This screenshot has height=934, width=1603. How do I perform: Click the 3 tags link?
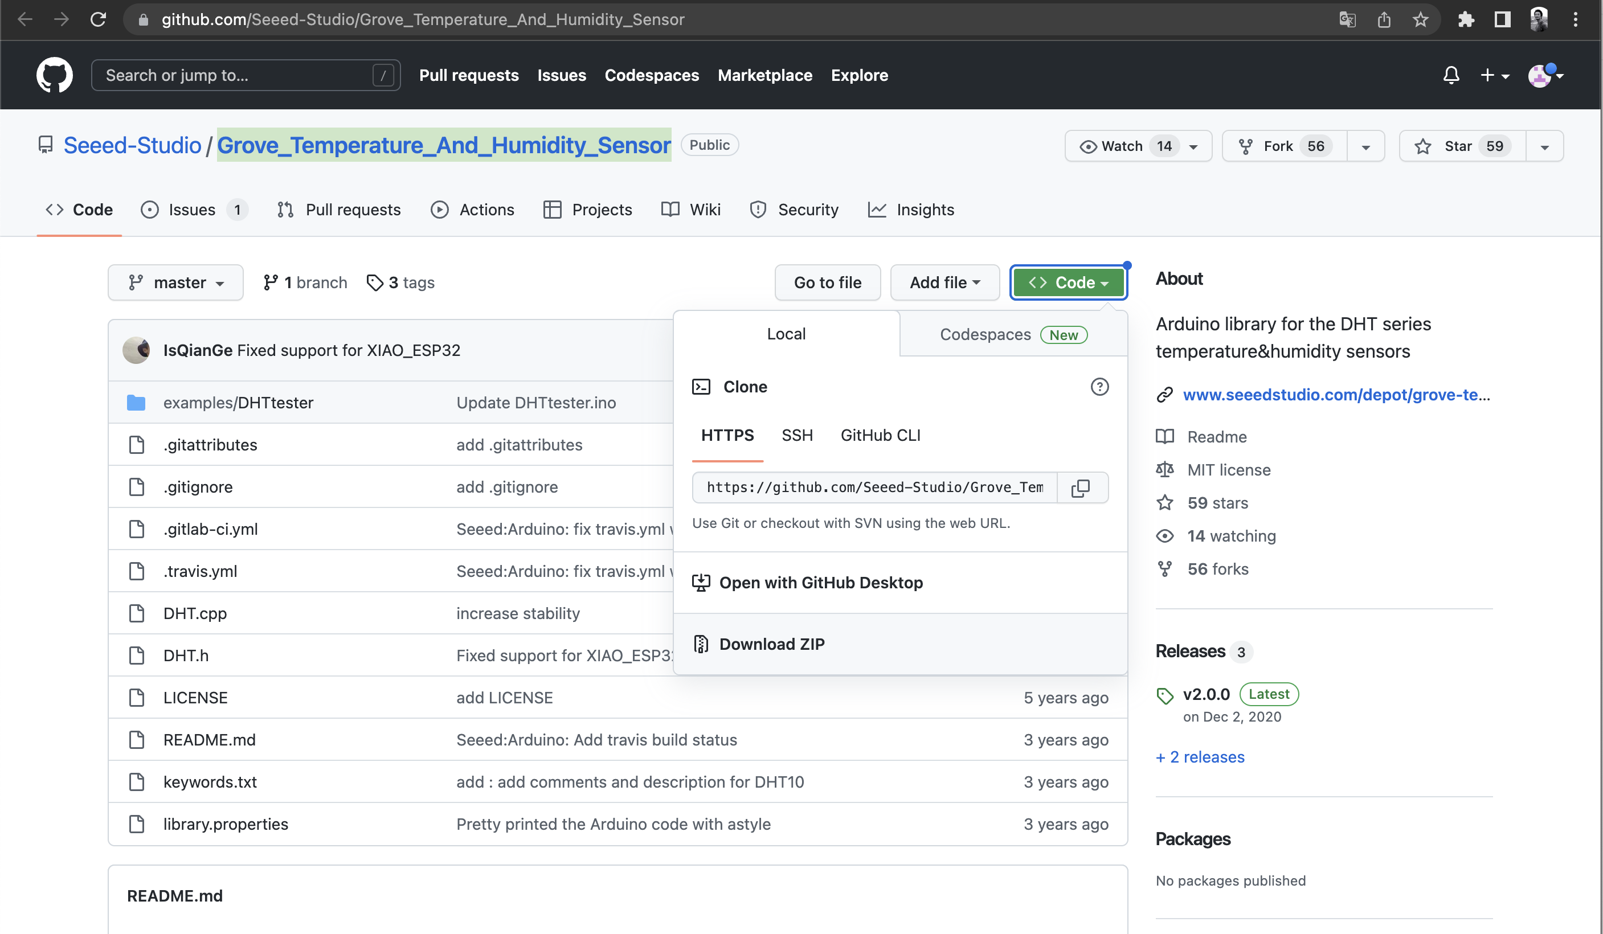pos(401,282)
